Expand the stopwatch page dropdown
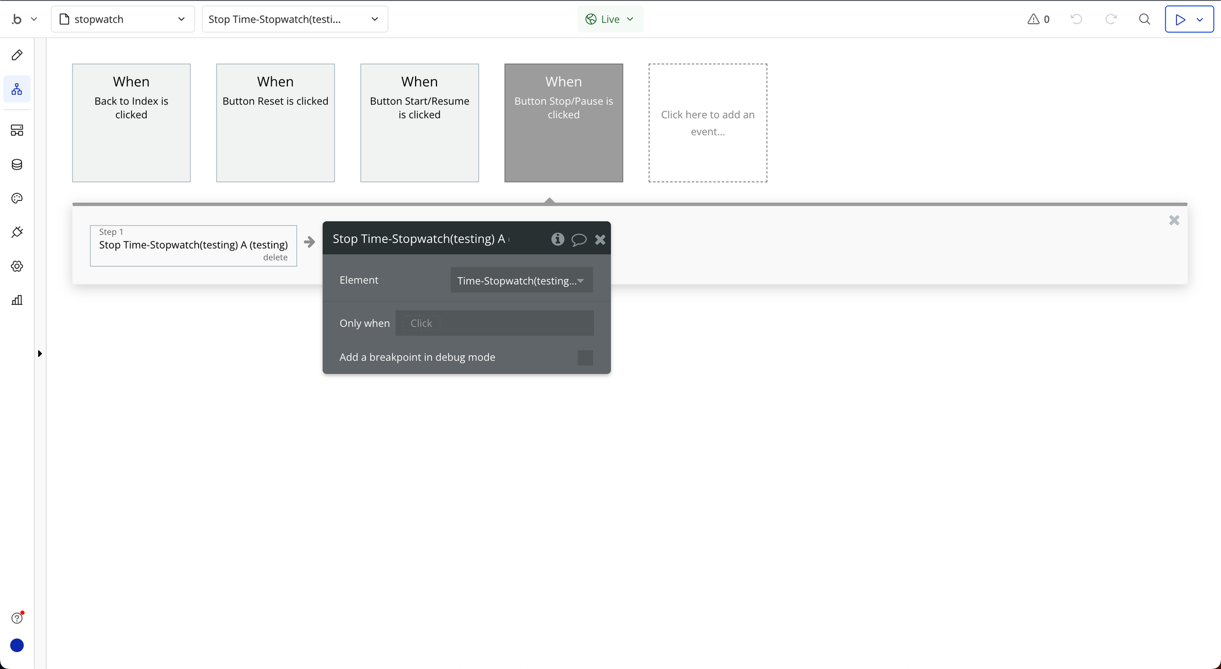Viewport: 1221px width, 669px height. click(123, 19)
